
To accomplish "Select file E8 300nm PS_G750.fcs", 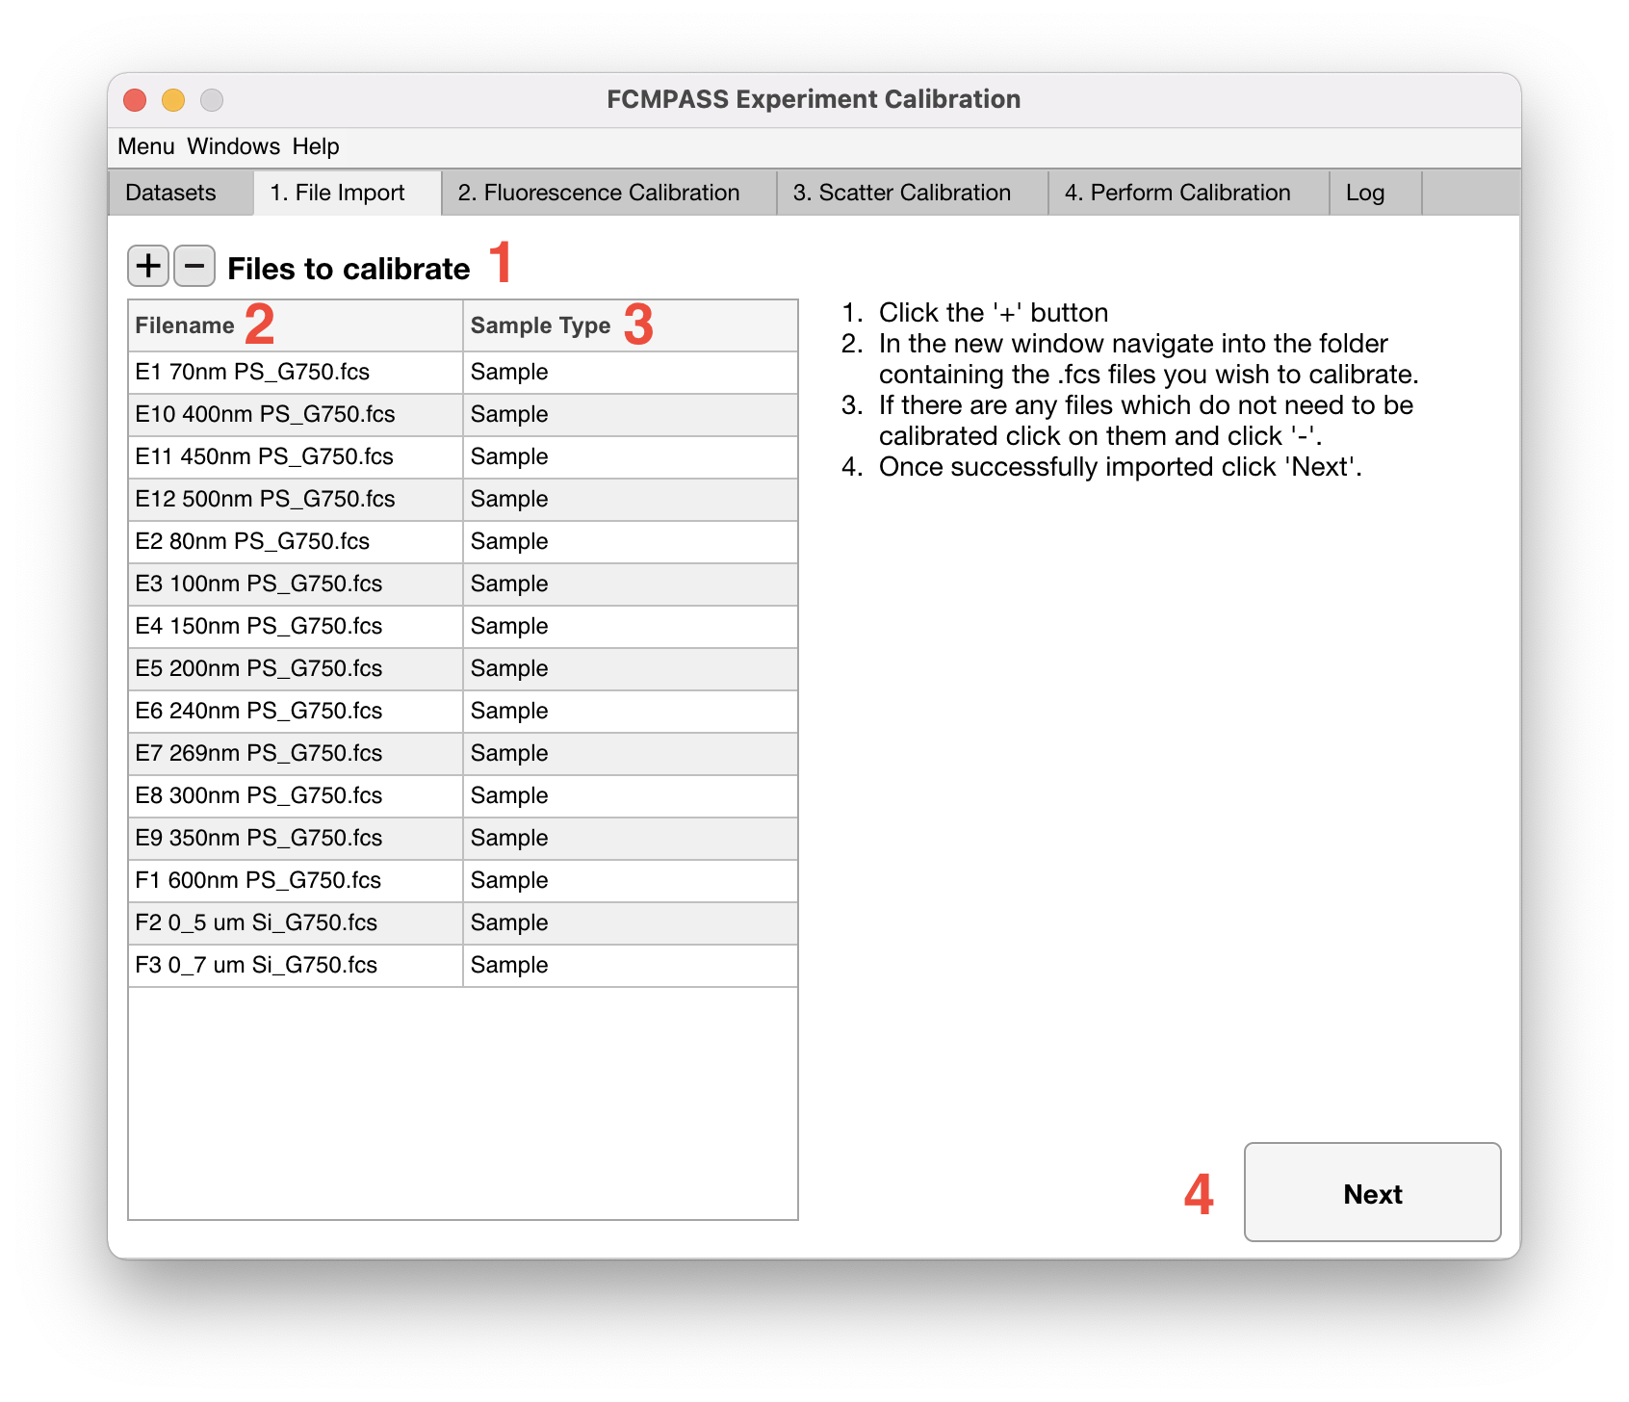I will point(296,796).
